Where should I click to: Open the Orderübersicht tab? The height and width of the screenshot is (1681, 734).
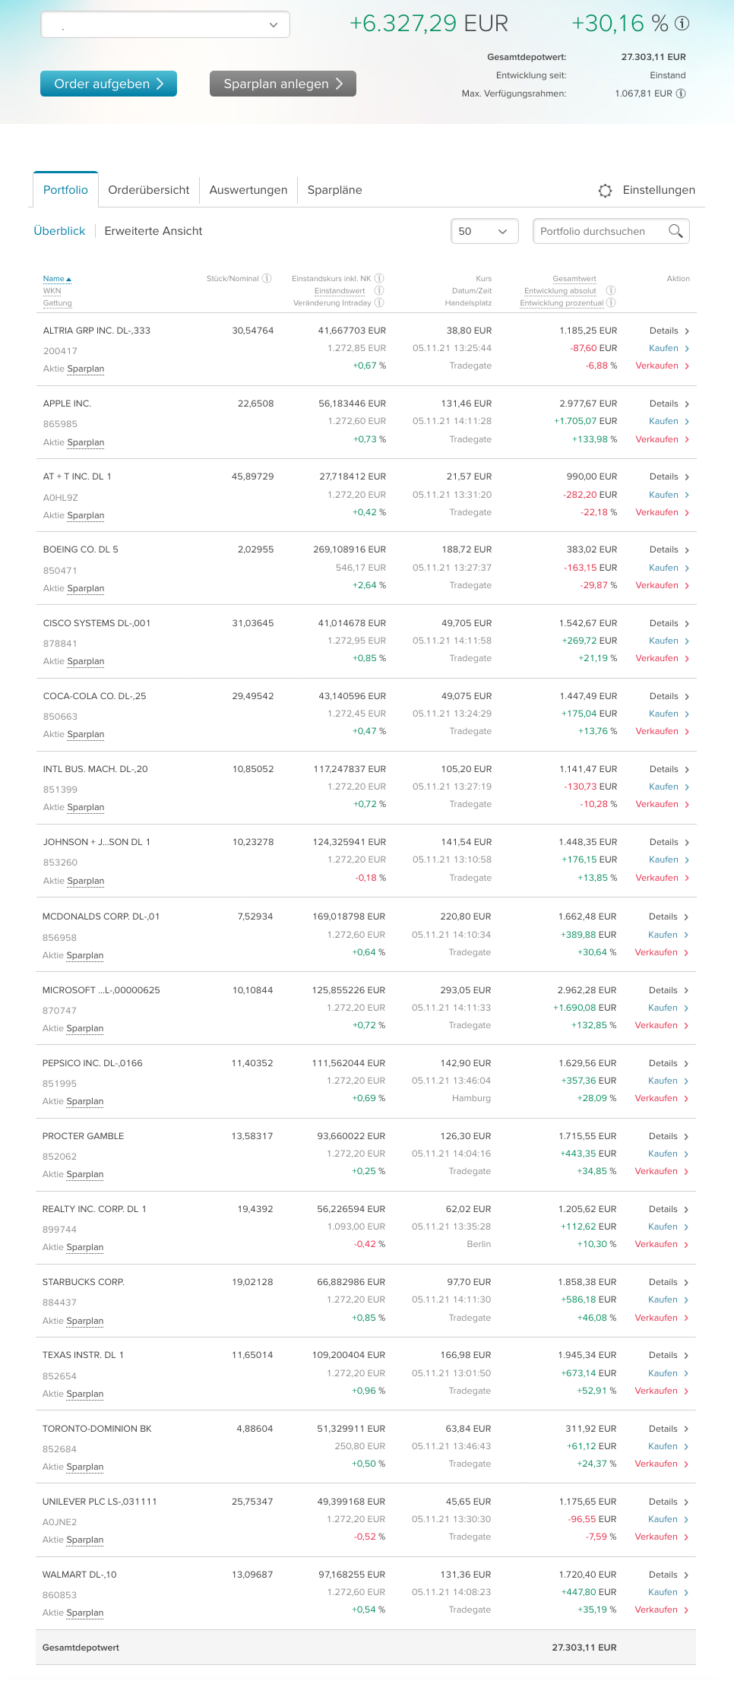click(x=149, y=190)
